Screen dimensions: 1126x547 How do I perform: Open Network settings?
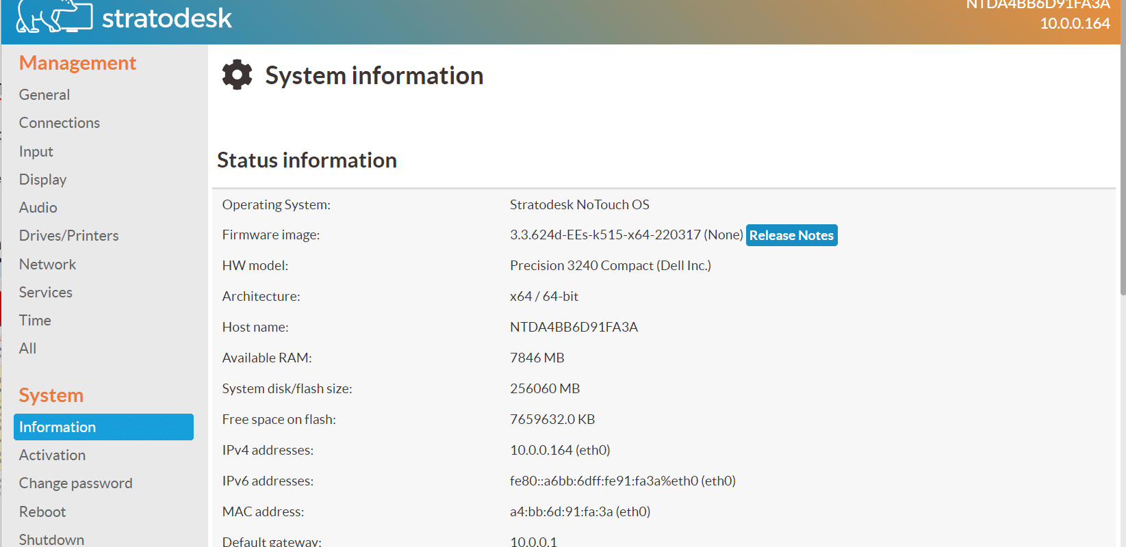(x=48, y=265)
